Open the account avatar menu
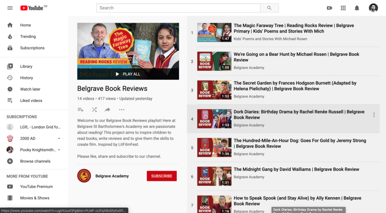This screenshot has width=386, height=213. (373, 8)
